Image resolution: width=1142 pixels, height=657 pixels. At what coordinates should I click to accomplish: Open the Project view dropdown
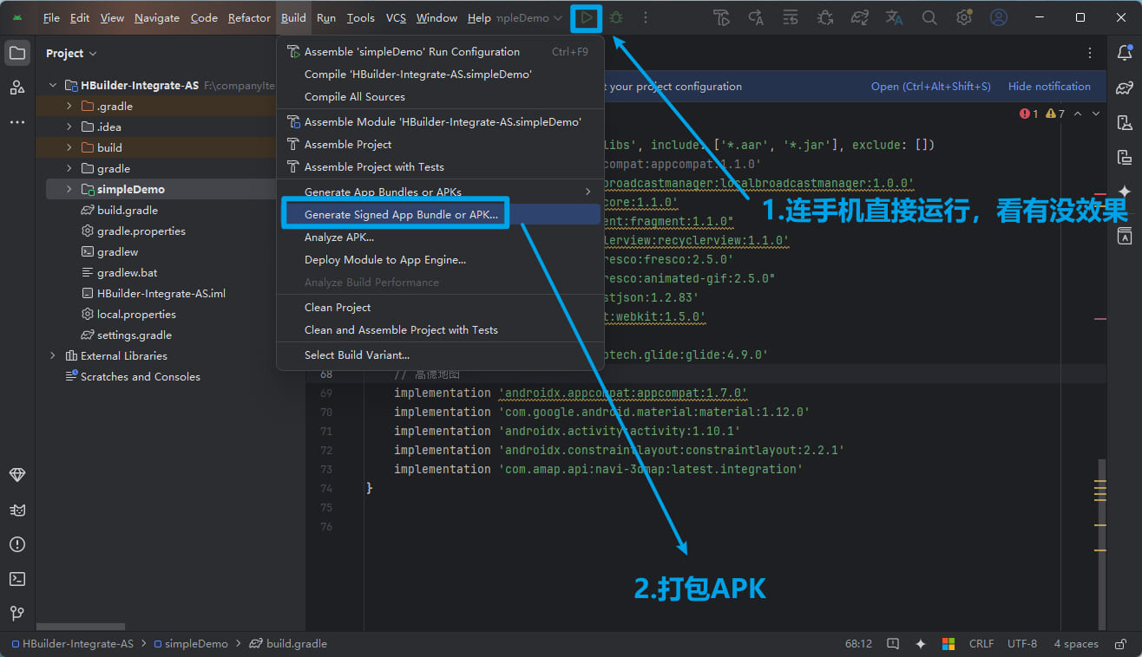tap(71, 53)
